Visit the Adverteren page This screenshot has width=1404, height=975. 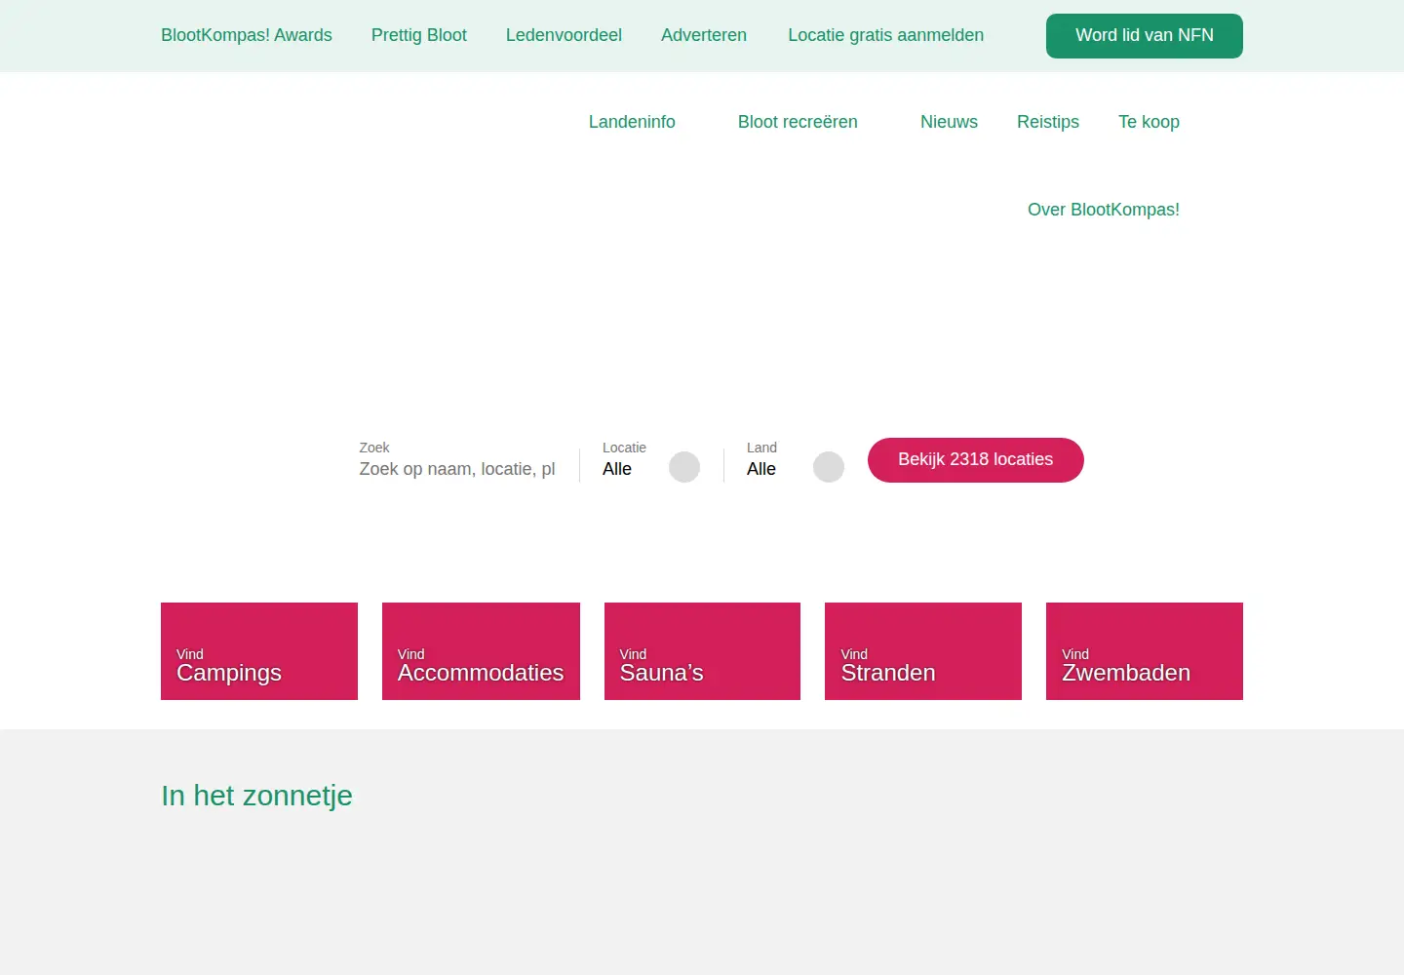[704, 35]
